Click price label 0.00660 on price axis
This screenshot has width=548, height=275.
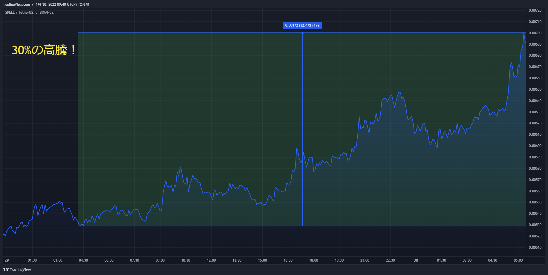point(535,78)
